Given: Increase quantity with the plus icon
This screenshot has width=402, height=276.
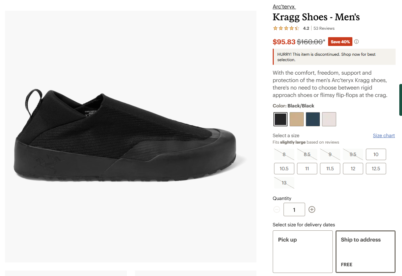Looking at the screenshot, I should click(x=312, y=209).
